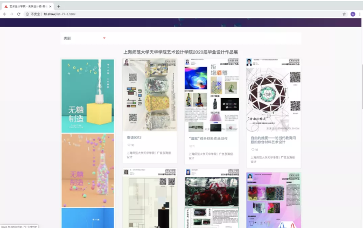363x228 pixels.
Task: Like the 自由的维度 work heart icon
Action: coord(253,150)
